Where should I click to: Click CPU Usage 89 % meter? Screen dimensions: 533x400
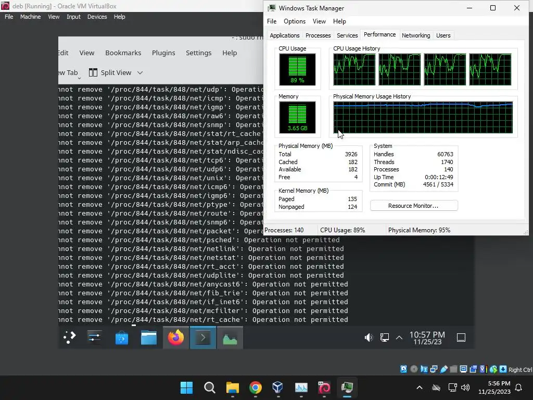pyautogui.click(x=297, y=70)
